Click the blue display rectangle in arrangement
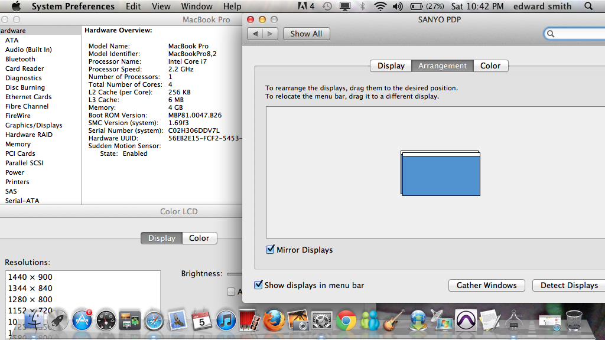 pyautogui.click(x=441, y=175)
